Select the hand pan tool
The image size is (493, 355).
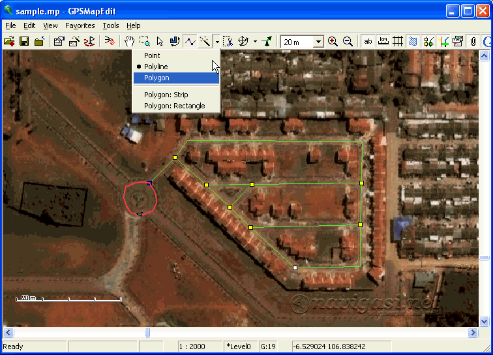coord(129,41)
